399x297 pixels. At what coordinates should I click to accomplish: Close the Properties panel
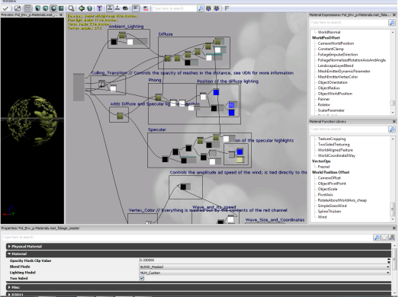click(394, 228)
